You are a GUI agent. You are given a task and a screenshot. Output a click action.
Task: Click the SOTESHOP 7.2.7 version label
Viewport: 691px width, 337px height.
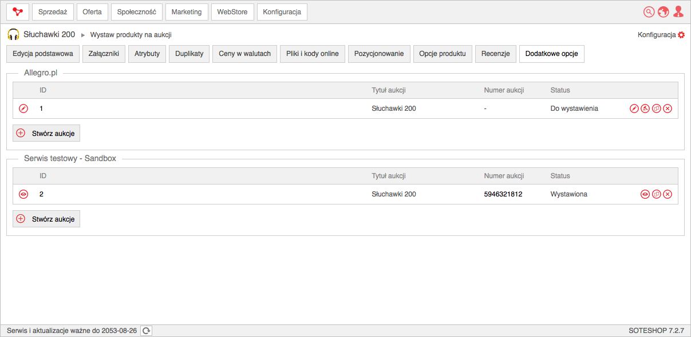(657, 331)
